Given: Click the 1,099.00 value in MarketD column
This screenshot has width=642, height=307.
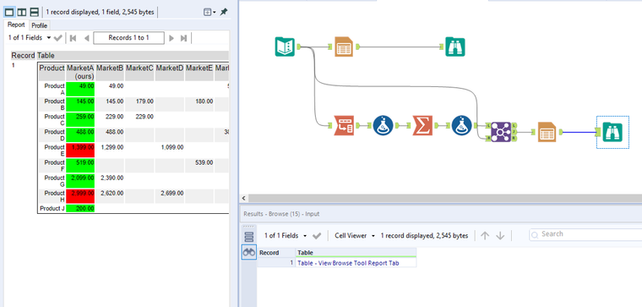Looking at the screenshot, I should point(171,147).
